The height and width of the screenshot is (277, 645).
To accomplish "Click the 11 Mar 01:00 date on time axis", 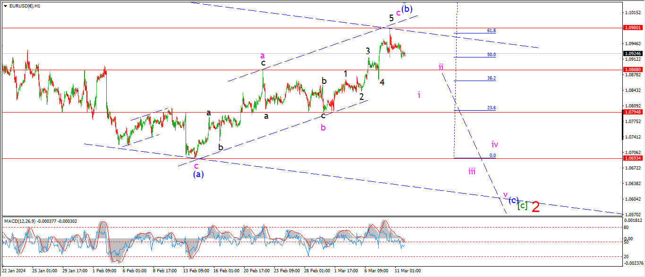I will tap(407, 271).
